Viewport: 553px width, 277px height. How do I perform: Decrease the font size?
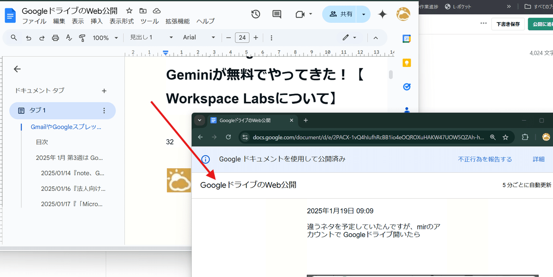[x=228, y=38]
